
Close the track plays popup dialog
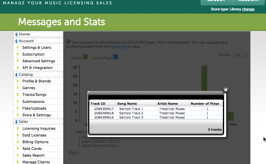[226, 90]
